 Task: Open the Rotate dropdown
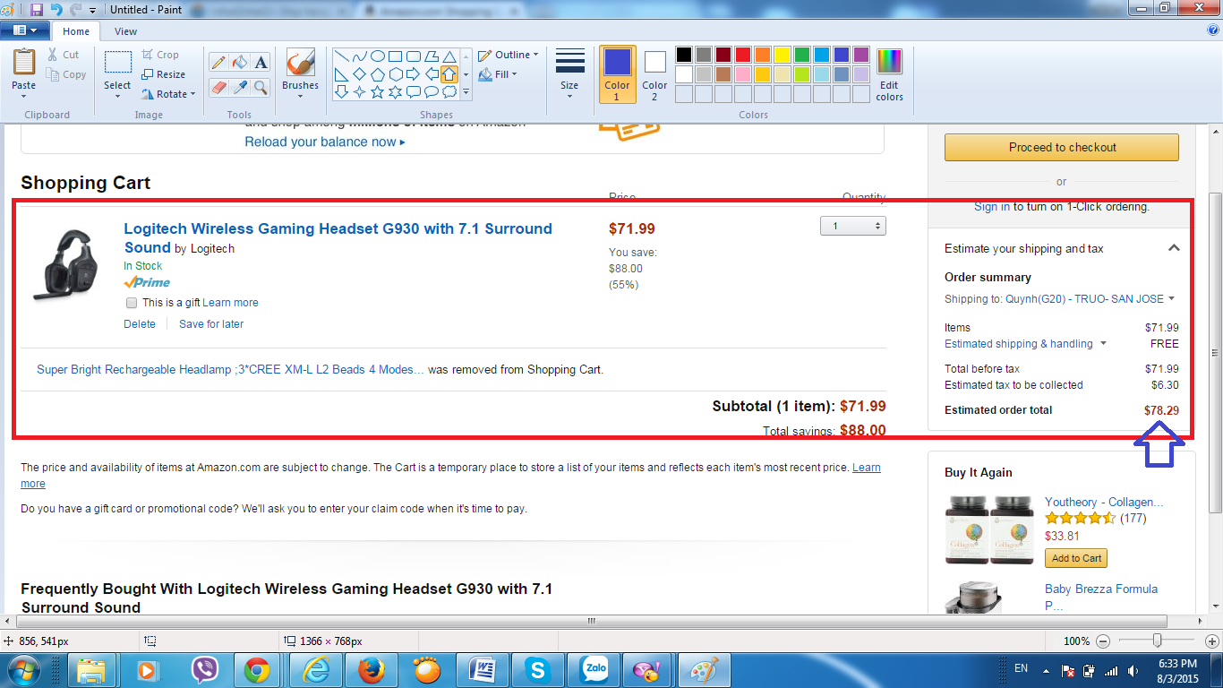click(x=168, y=94)
